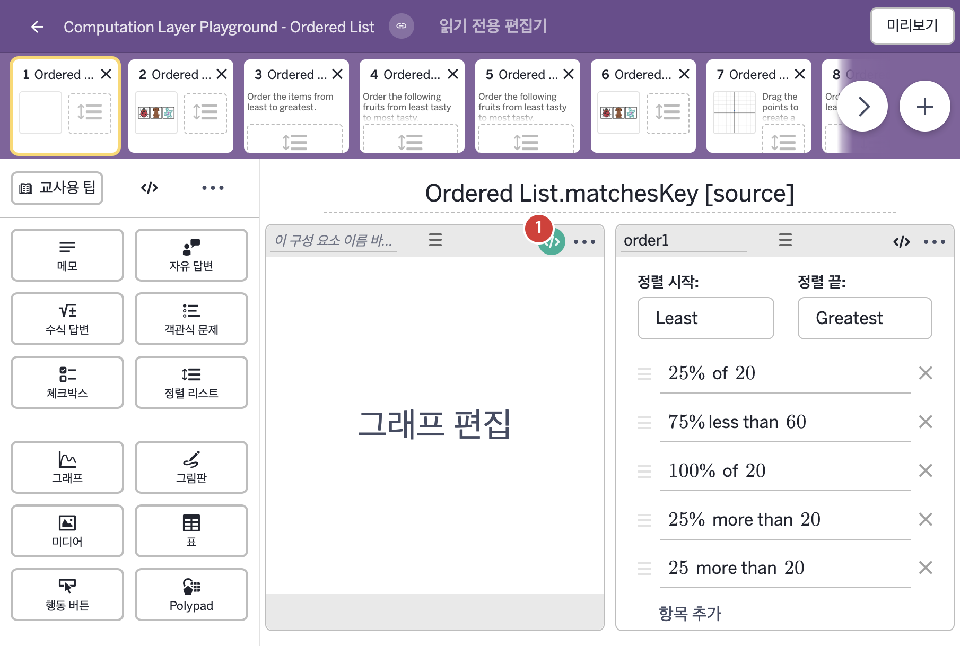Click the Greatest sort-end label field
The height and width of the screenshot is (646, 960).
point(865,318)
